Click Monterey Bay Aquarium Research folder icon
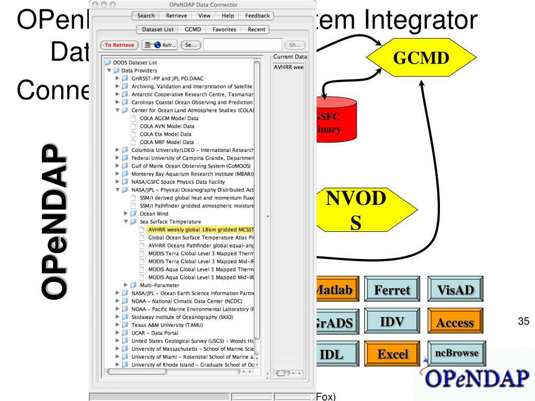 [125, 174]
